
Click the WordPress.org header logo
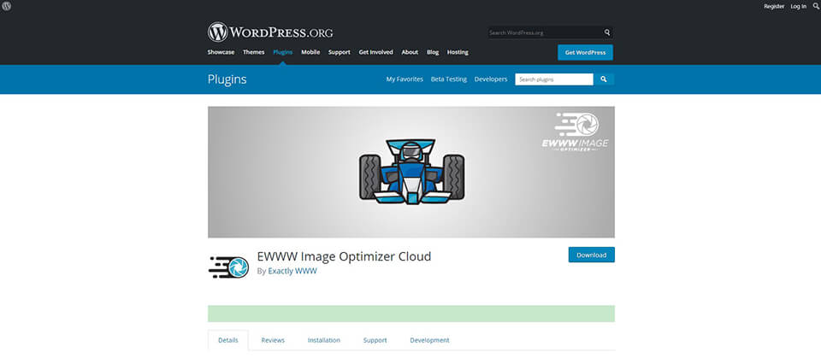click(x=270, y=32)
